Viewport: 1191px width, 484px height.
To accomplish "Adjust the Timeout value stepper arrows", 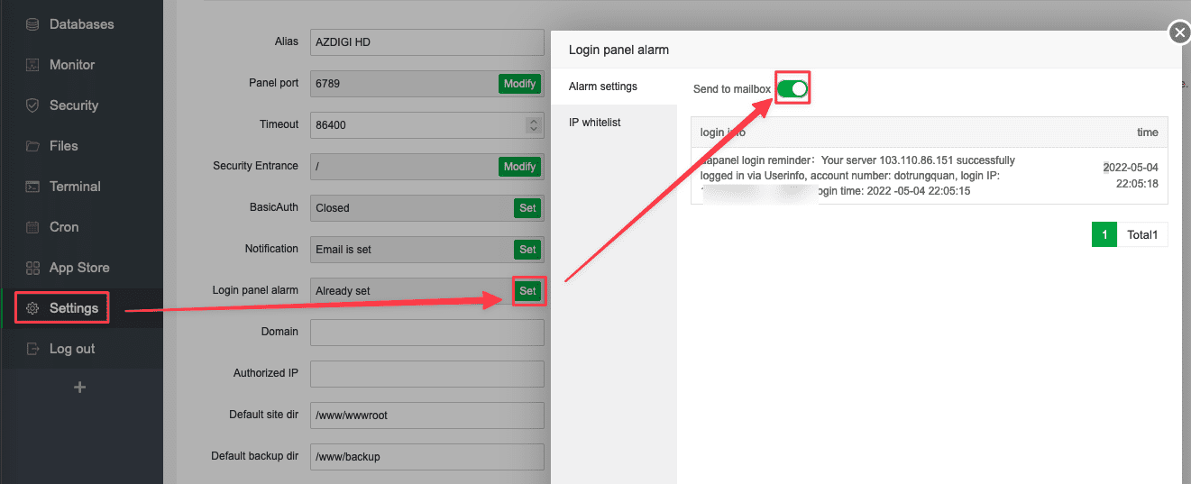I will point(532,124).
